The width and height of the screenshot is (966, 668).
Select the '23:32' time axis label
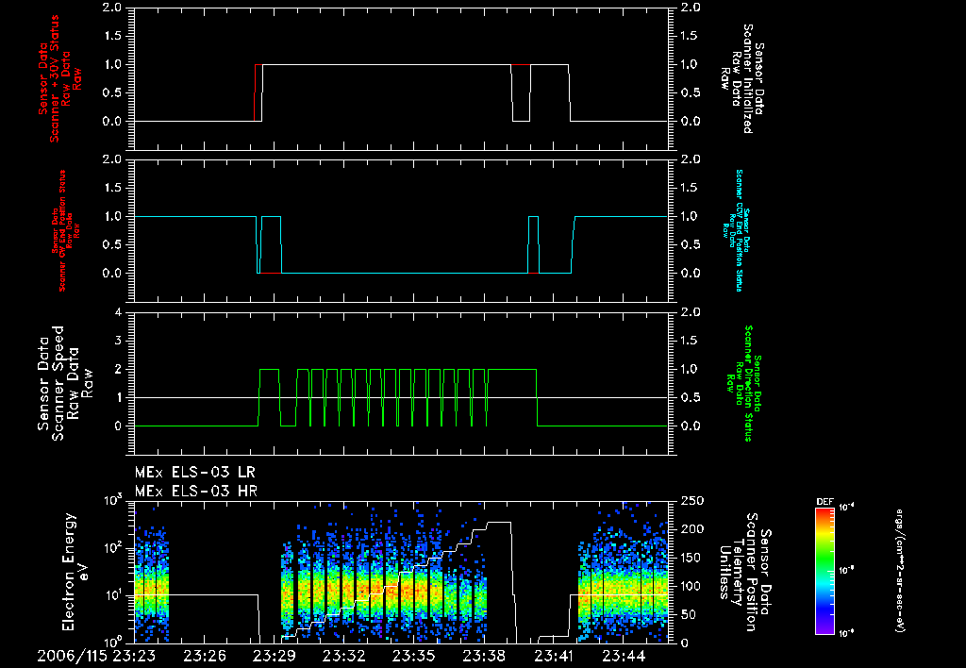(x=345, y=656)
